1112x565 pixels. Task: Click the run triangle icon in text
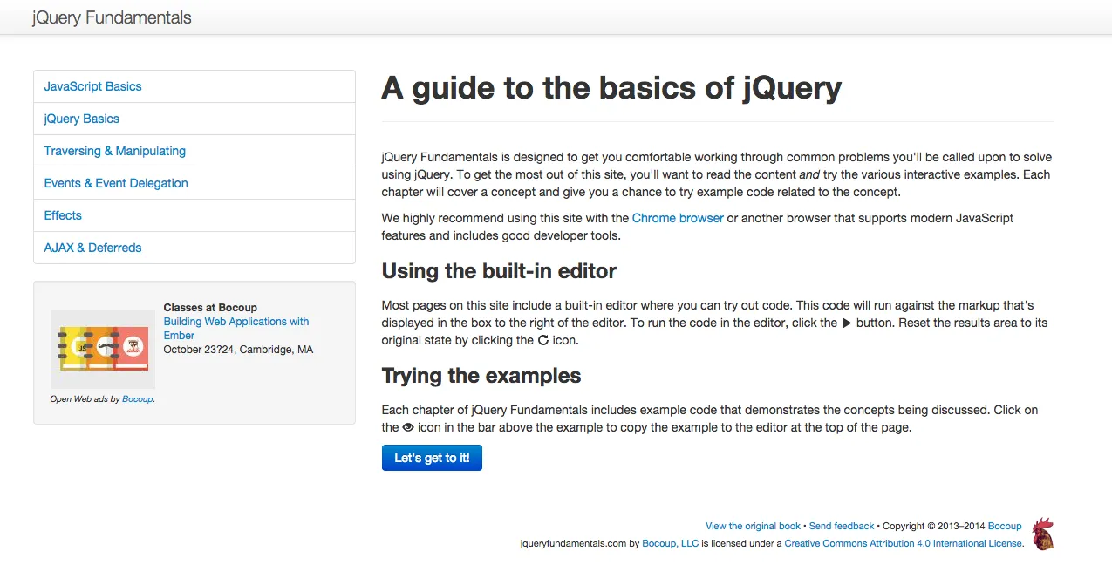coord(846,323)
